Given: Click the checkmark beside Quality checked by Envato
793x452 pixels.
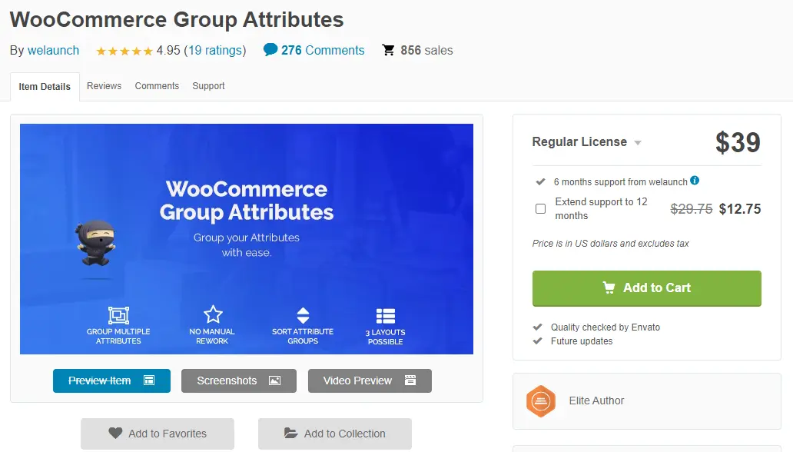Looking at the screenshot, I should [538, 327].
